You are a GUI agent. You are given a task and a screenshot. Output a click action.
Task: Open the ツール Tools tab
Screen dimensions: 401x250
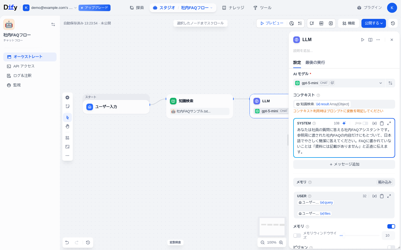point(262,8)
